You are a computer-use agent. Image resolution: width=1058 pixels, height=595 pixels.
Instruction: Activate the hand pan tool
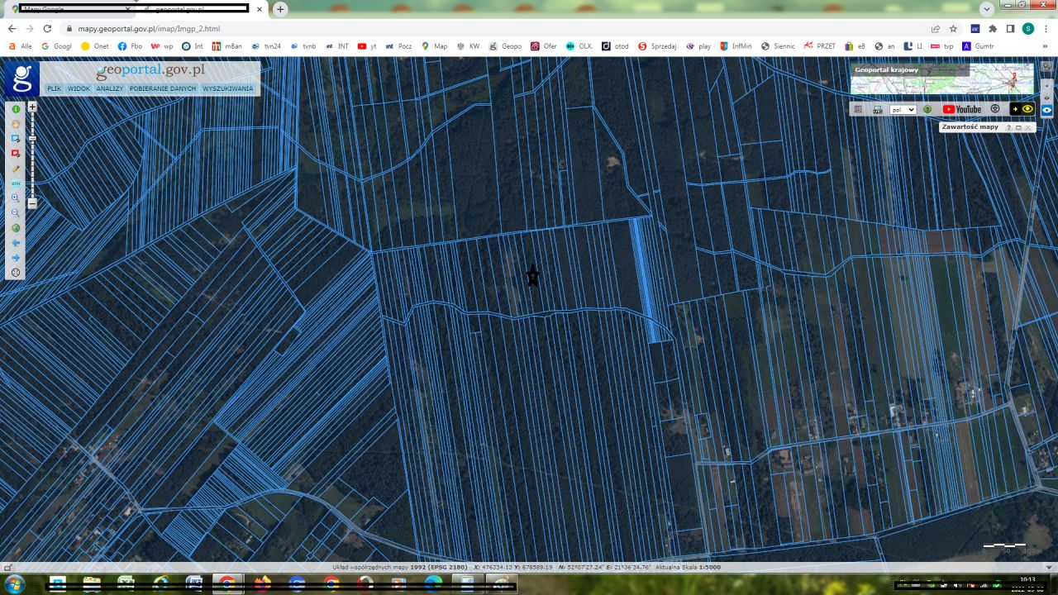(16, 124)
